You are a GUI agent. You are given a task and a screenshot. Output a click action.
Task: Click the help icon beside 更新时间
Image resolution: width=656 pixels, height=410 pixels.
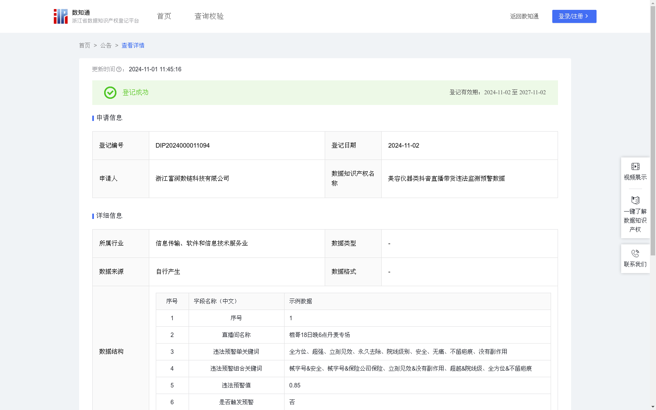[119, 70]
